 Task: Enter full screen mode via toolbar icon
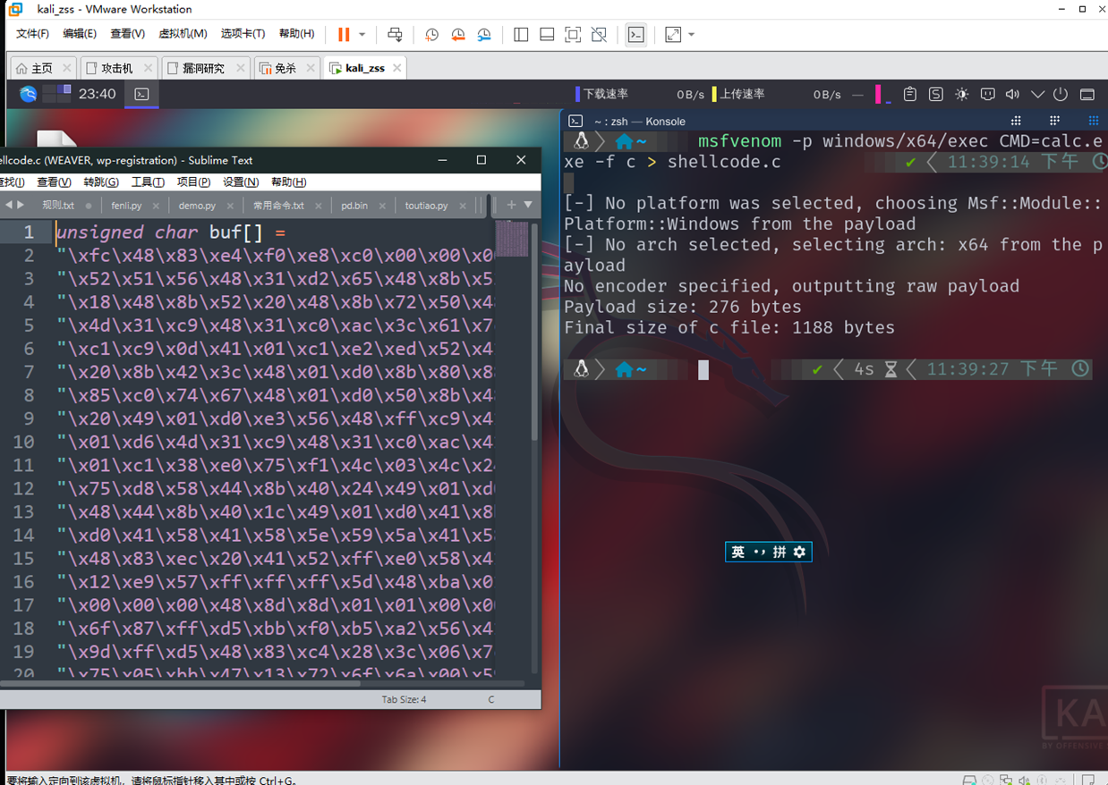(573, 35)
